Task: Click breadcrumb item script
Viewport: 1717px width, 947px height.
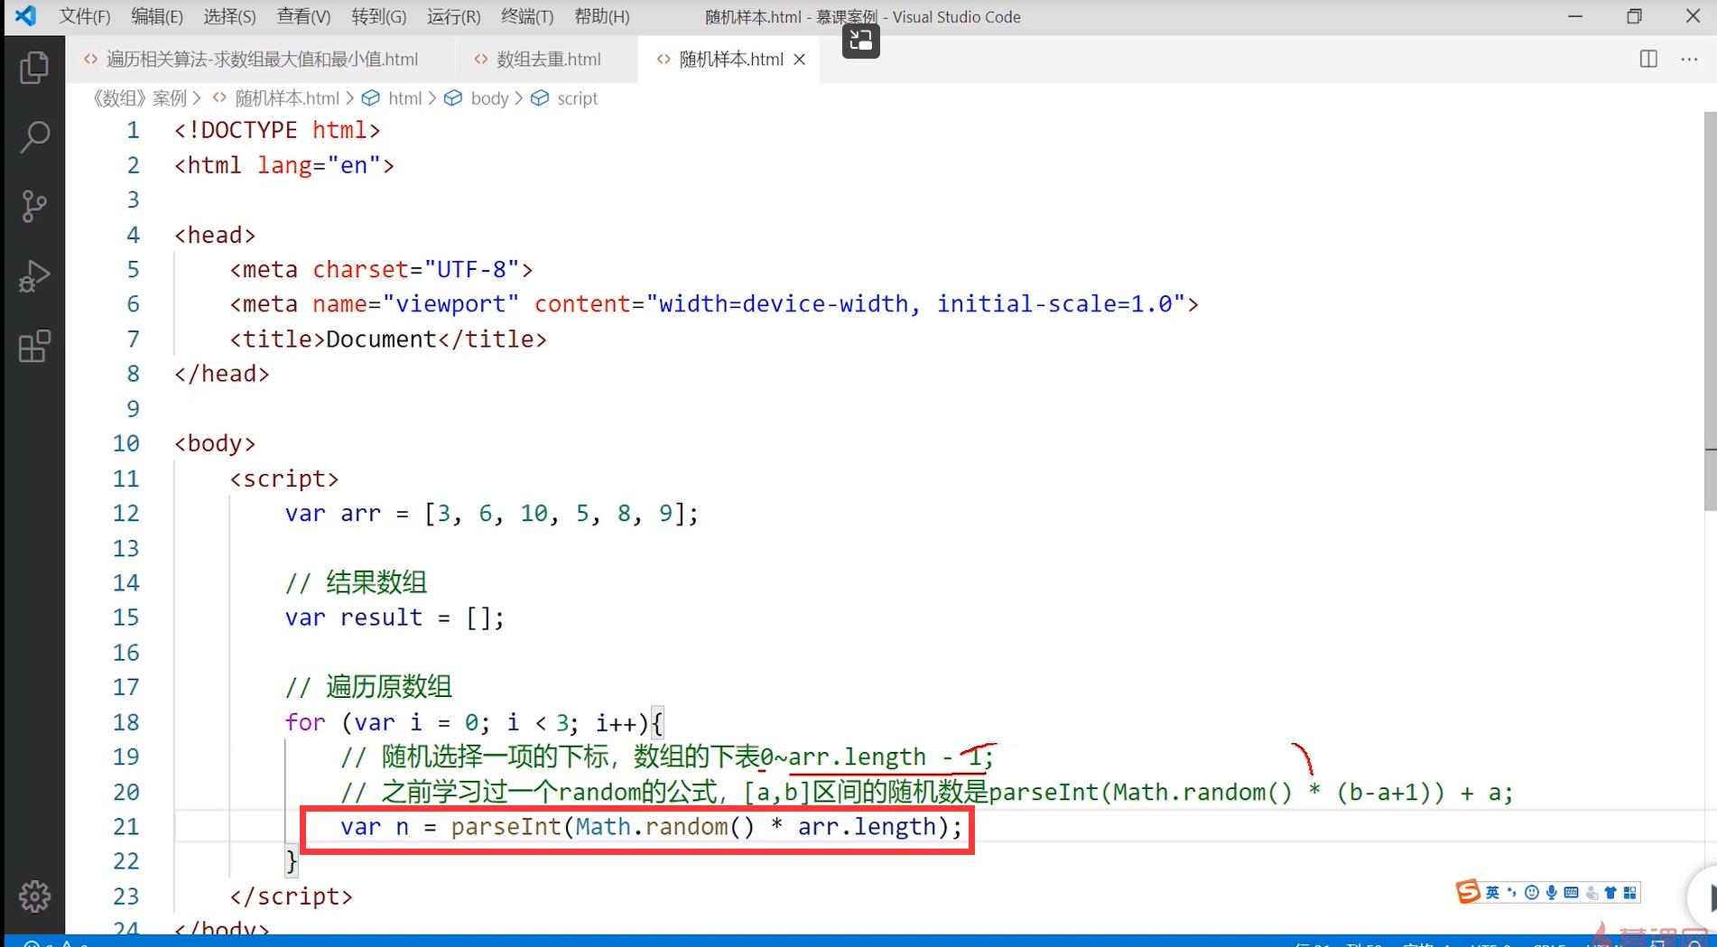Action: tap(578, 97)
